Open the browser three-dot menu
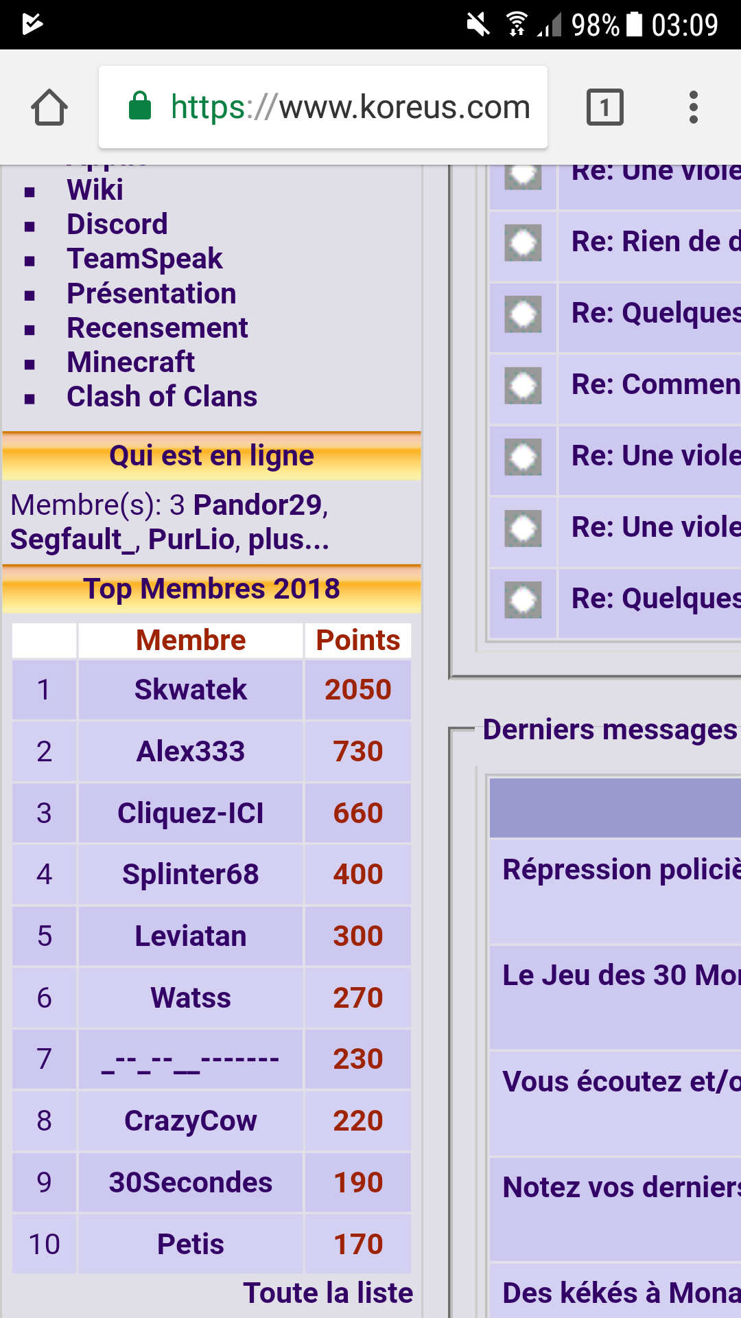Image resolution: width=741 pixels, height=1318 pixels. tap(693, 108)
